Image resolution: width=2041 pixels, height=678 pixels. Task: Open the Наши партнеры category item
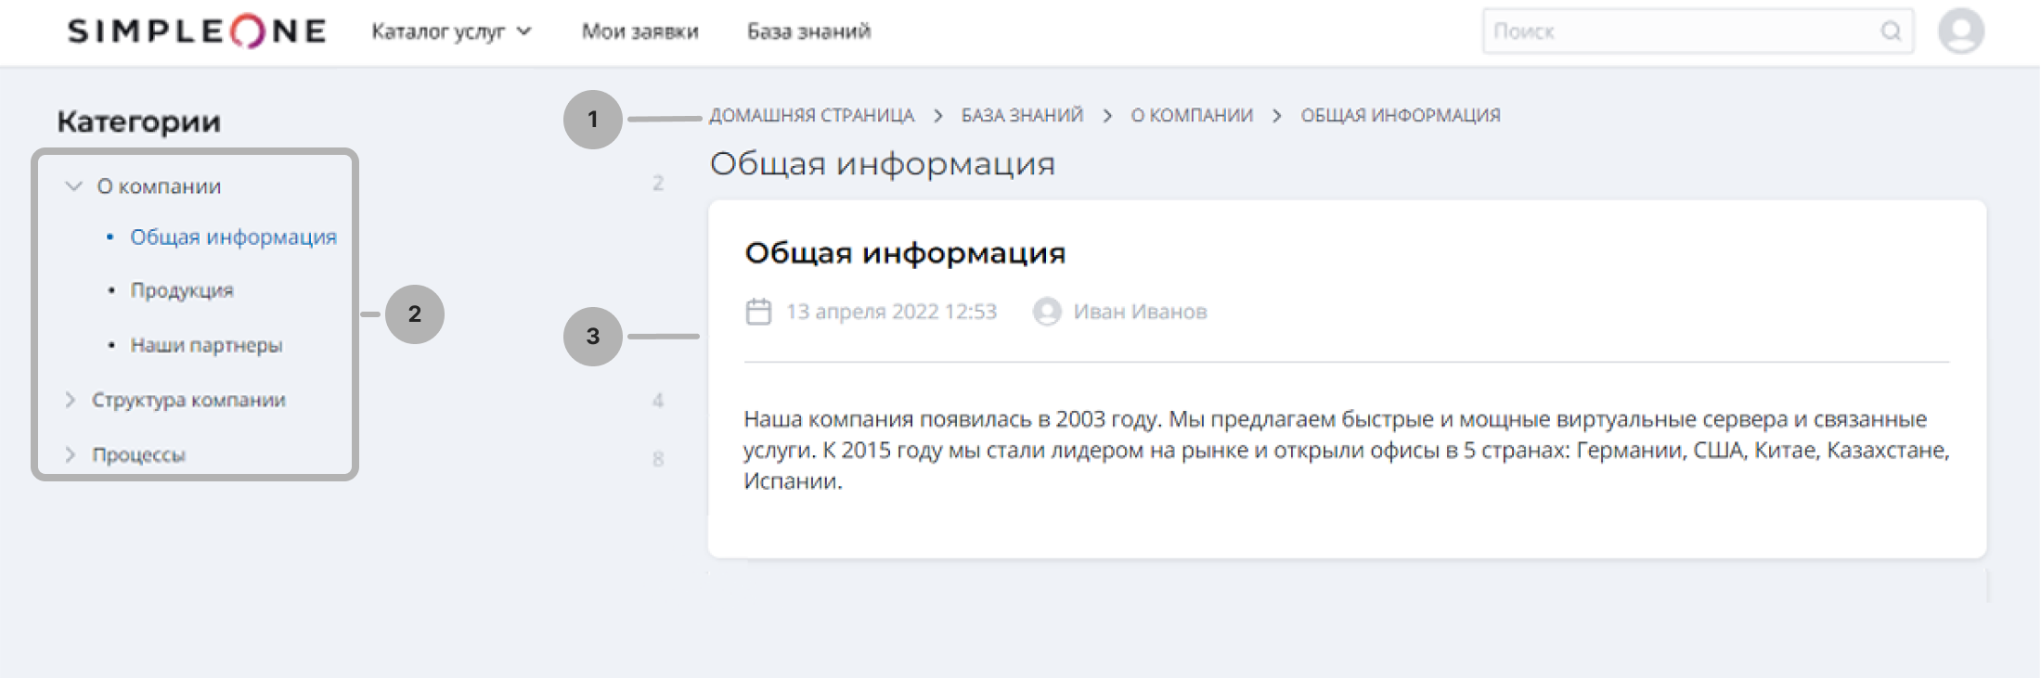pyautogui.click(x=206, y=345)
